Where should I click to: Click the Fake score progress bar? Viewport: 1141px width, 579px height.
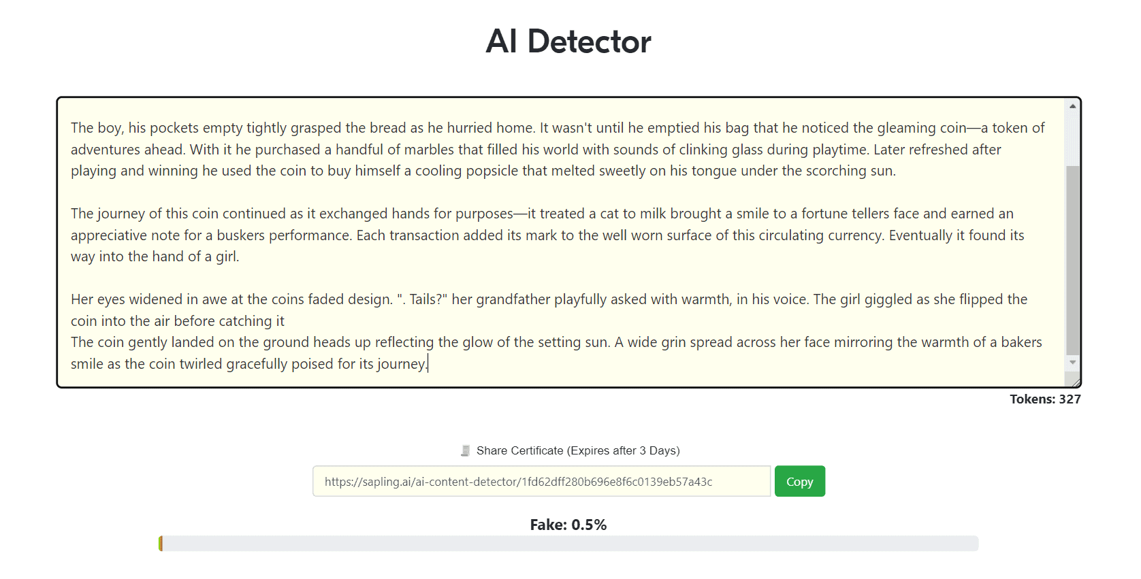(568, 544)
